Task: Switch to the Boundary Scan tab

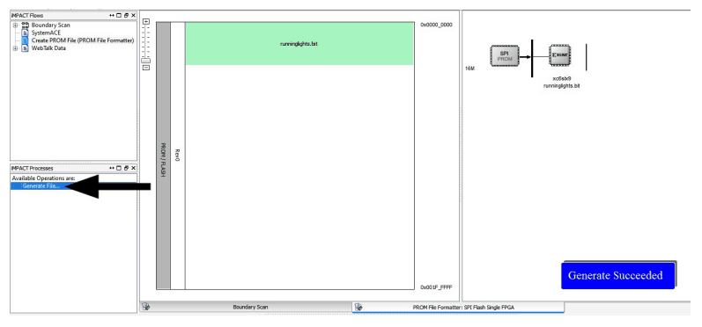Action: click(246, 308)
